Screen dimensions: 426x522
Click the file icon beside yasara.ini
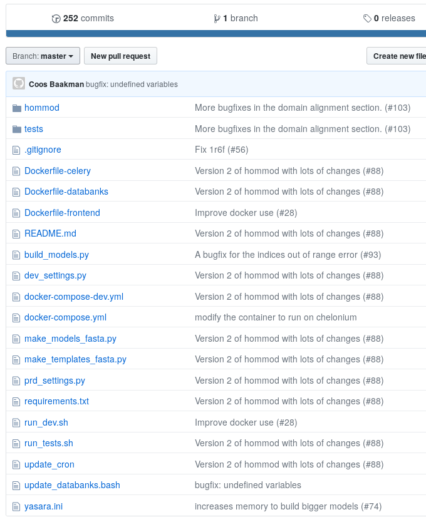point(17,506)
